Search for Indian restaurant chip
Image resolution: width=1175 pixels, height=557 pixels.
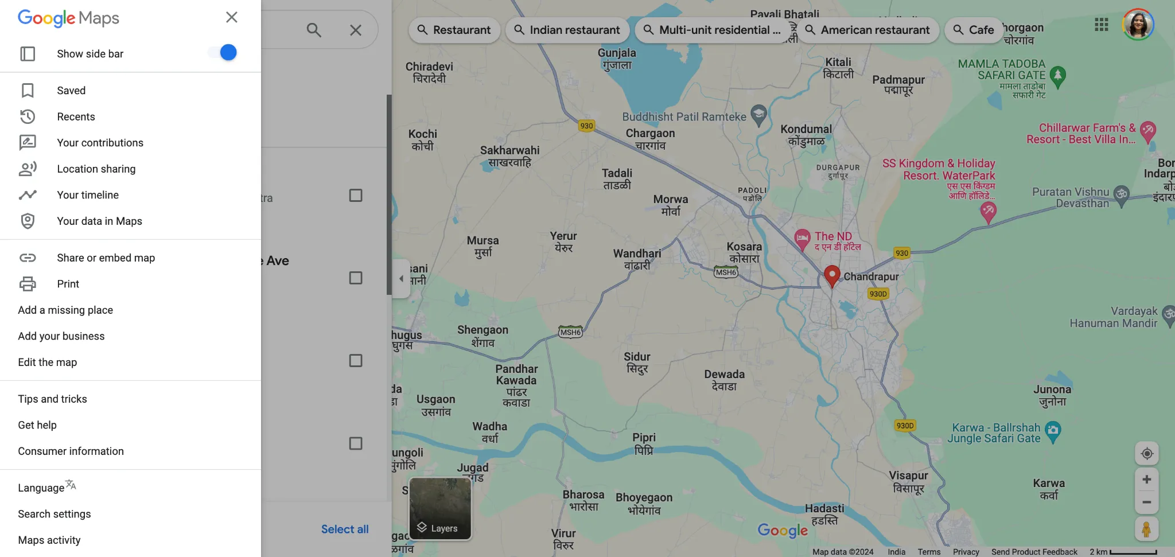567,30
